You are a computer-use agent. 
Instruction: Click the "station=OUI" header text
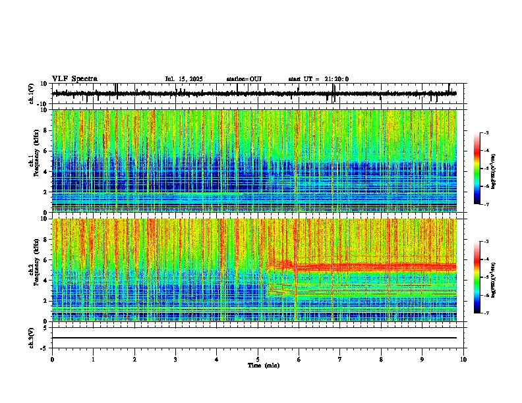tap(244, 79)
